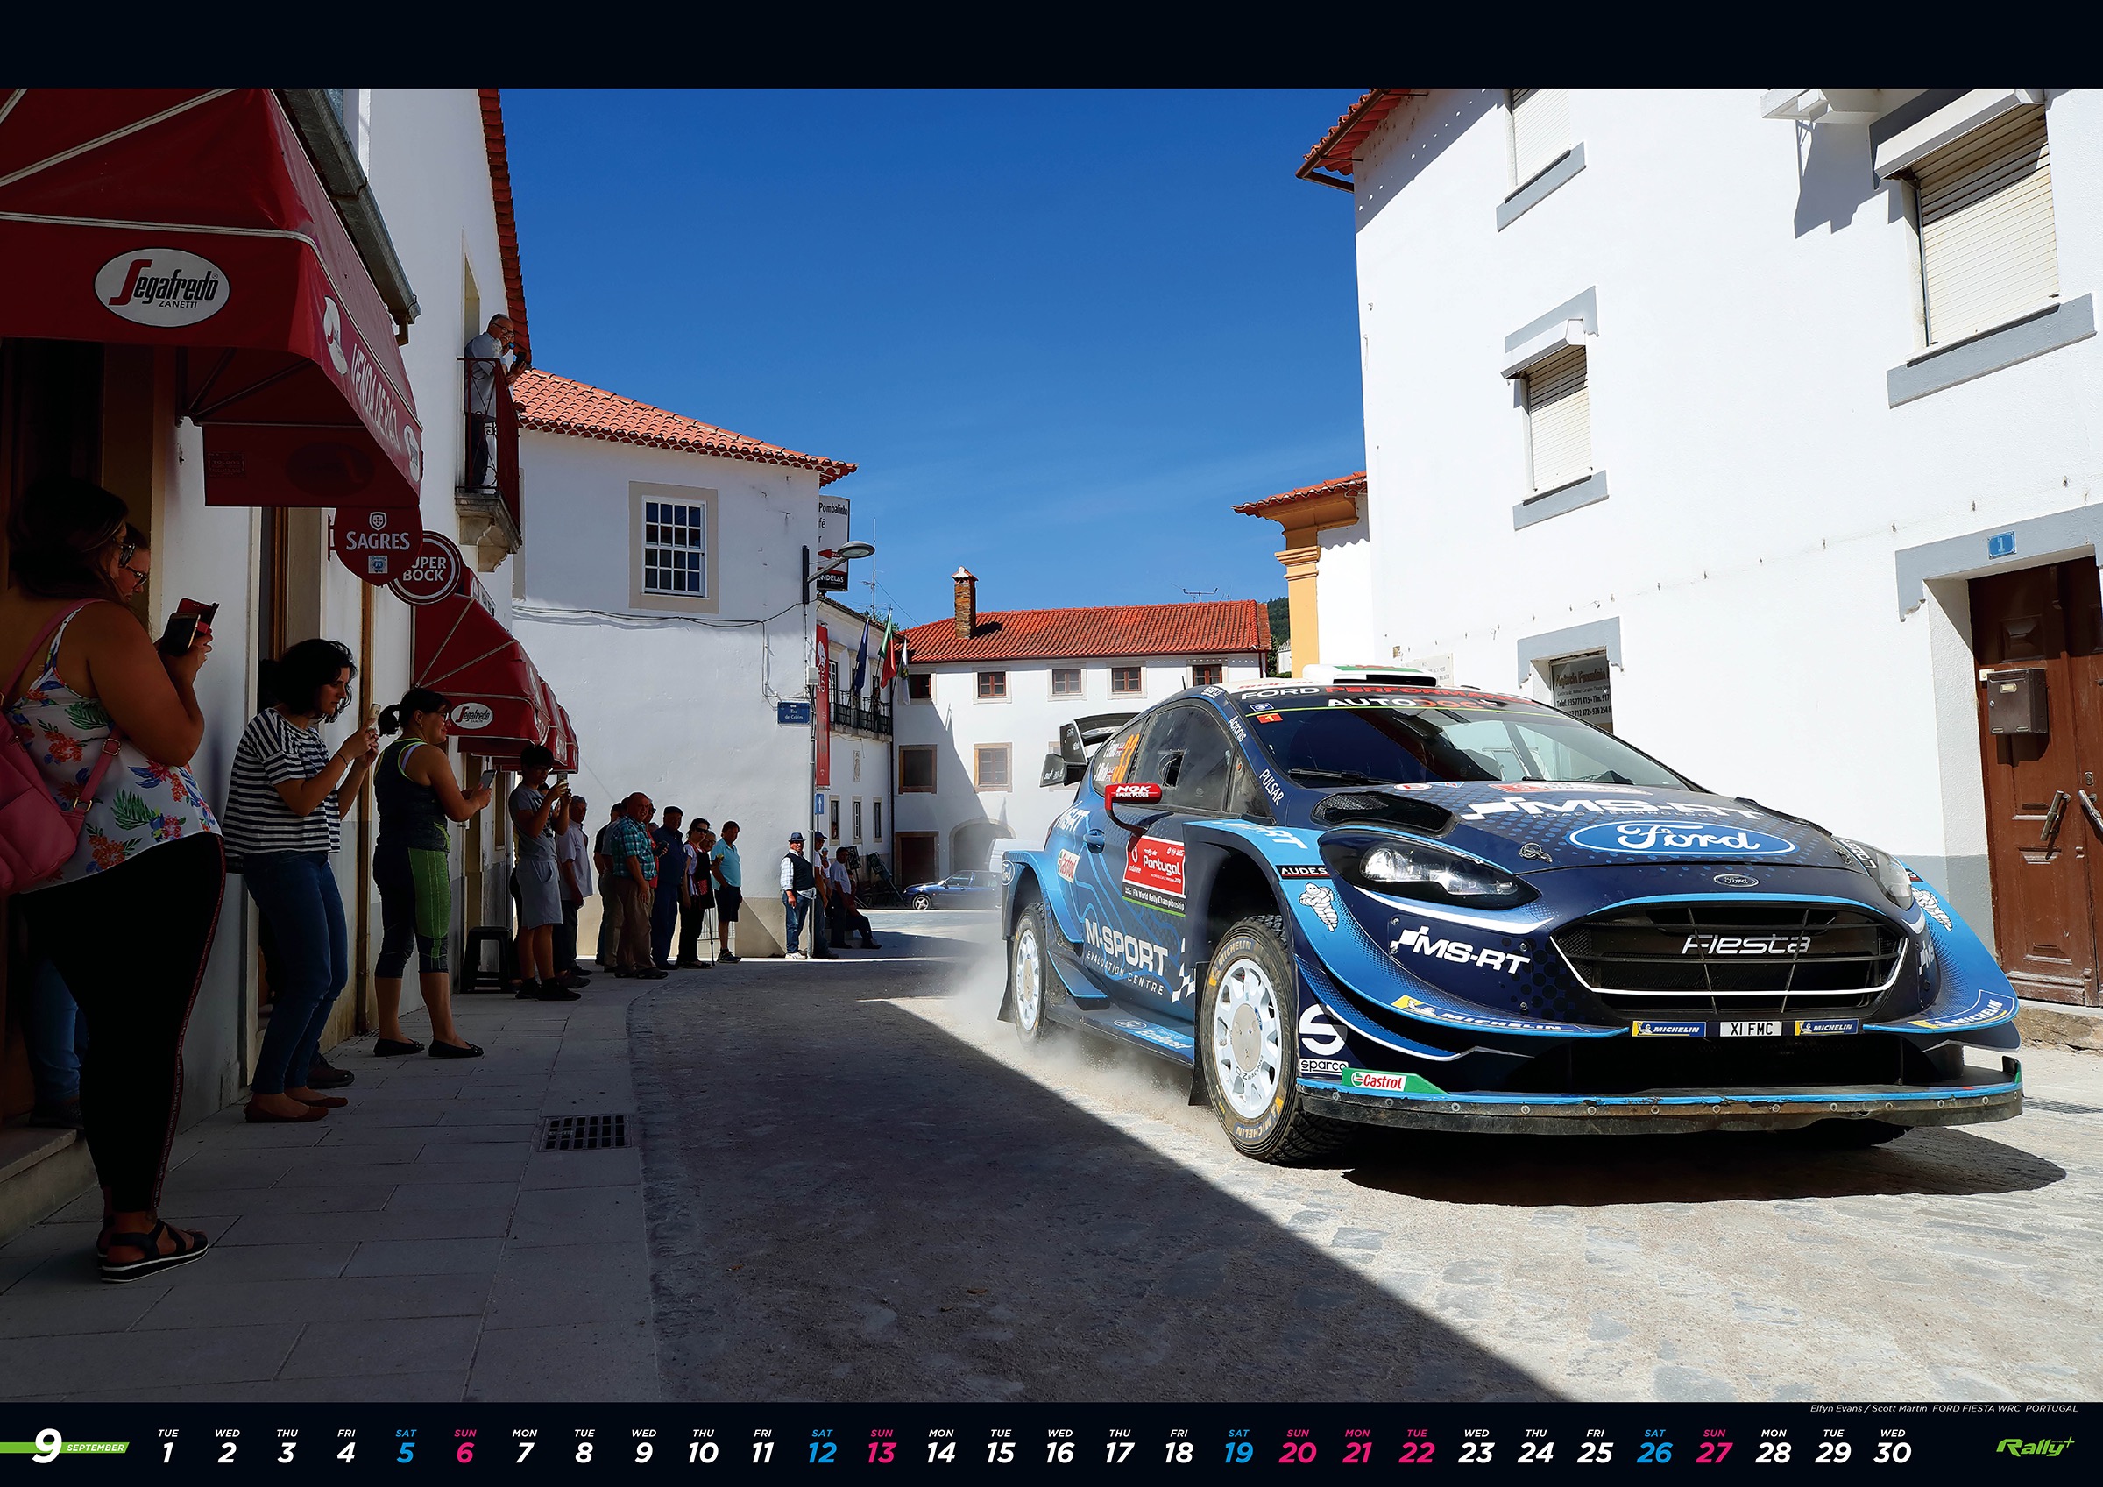Choose pink Sunday date 20

[1298, 1452]
